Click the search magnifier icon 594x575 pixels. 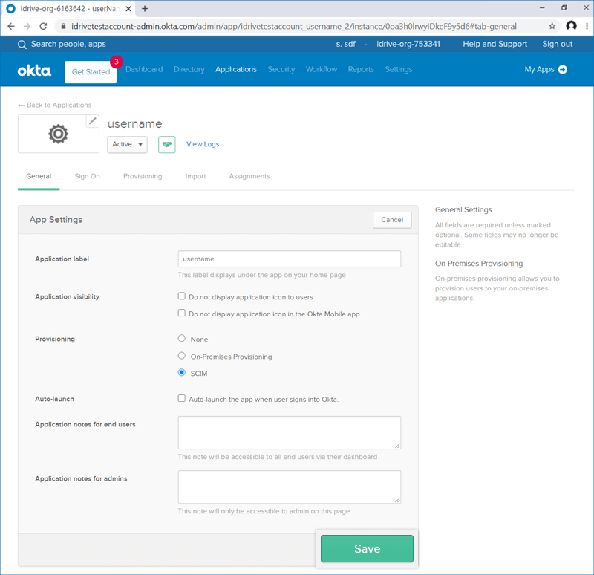pyautogui.click(x=22, y=45)
